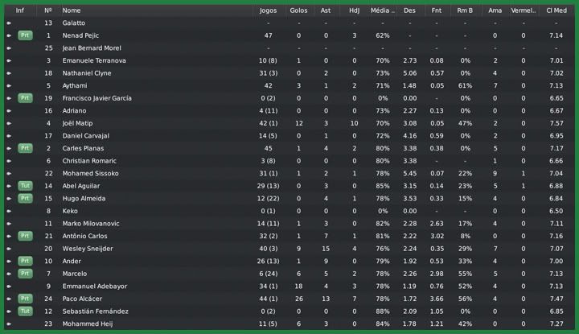Sort the table by Golos column

tap(298, 10)
